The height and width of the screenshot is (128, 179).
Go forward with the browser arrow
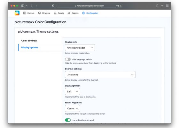[x=36, y=6]
